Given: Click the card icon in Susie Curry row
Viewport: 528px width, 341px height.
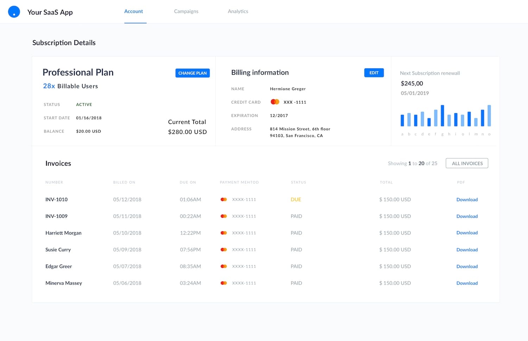Looking at the screenshot, I should tap(224, 249).
